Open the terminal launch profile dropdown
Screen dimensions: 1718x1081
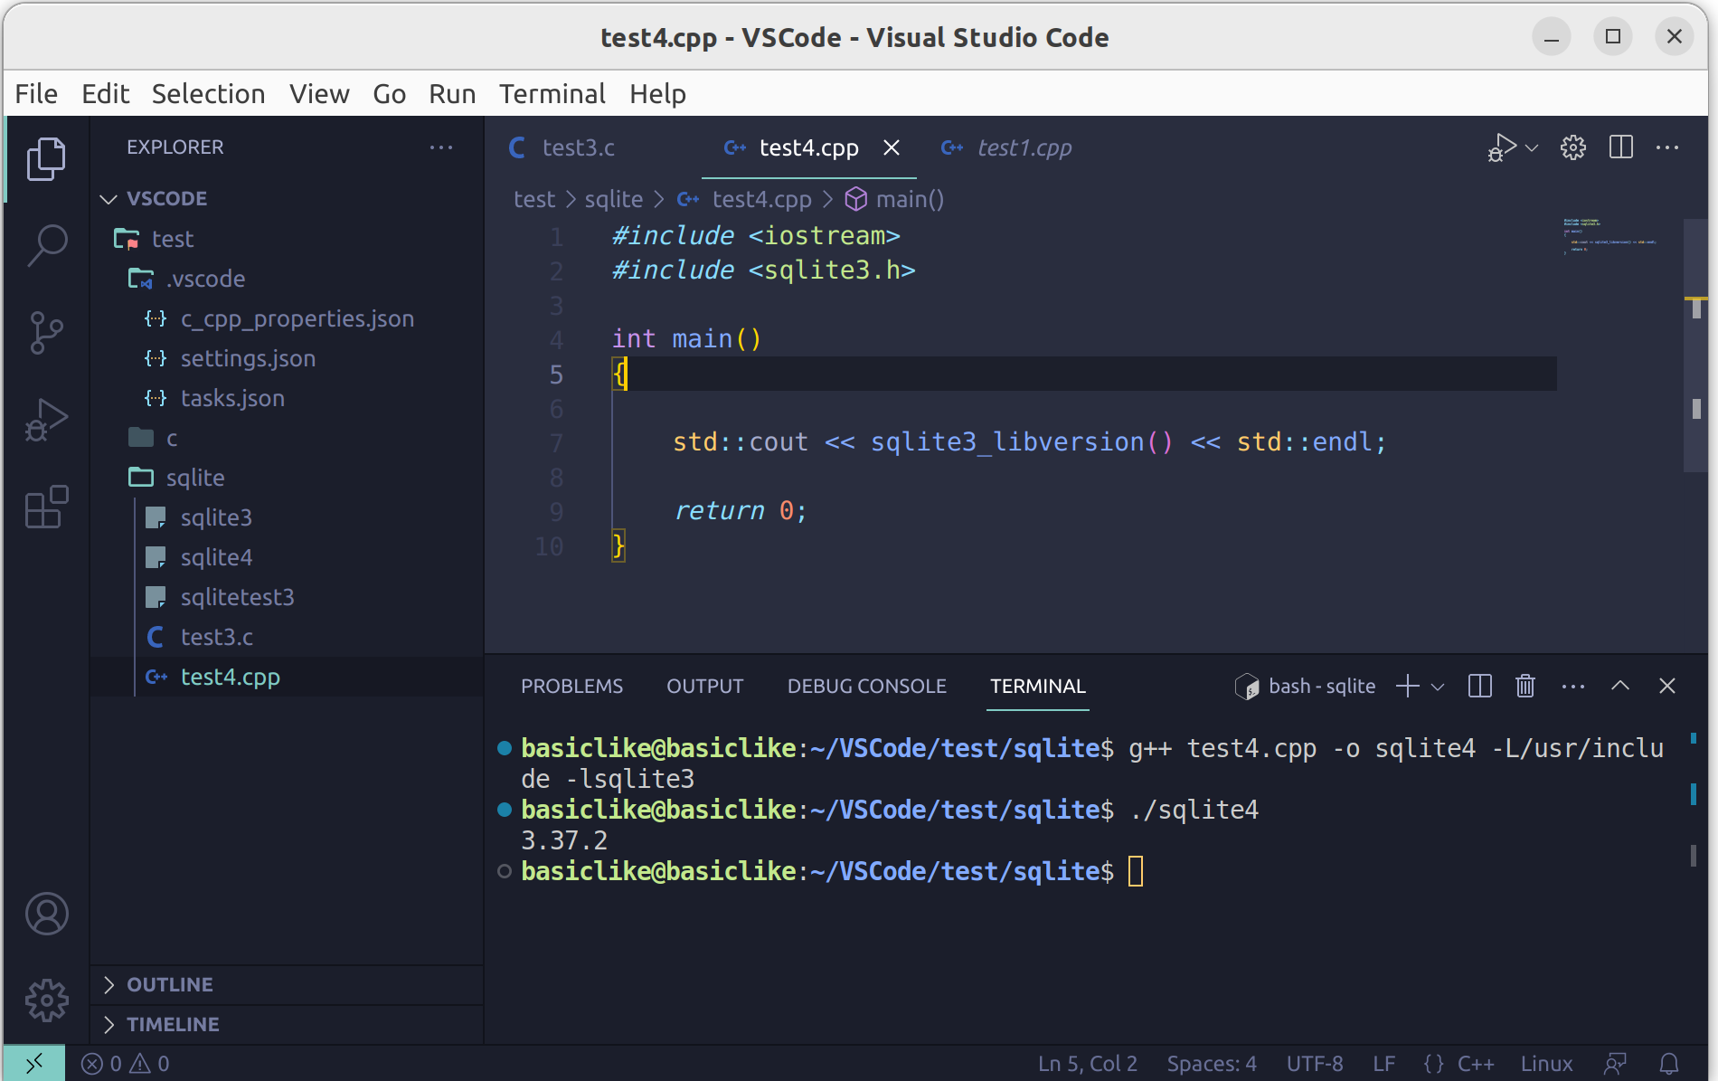pyautogui.click(x=1438, y=687)
